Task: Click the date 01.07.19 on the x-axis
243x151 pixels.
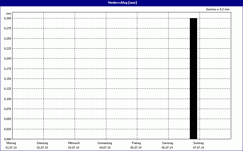Action: [11, 148]
